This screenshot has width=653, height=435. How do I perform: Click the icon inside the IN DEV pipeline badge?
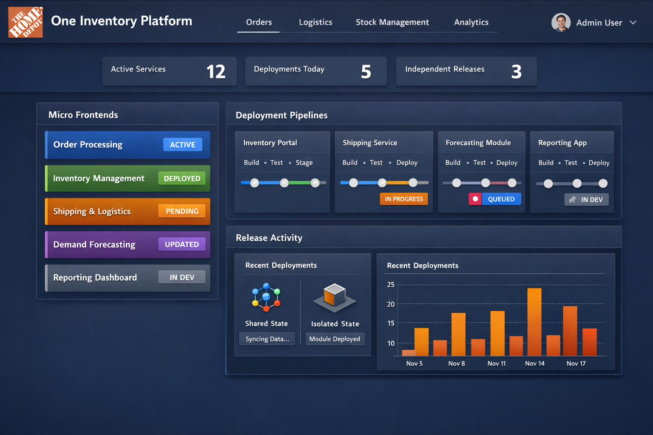(x=572, y=200)
